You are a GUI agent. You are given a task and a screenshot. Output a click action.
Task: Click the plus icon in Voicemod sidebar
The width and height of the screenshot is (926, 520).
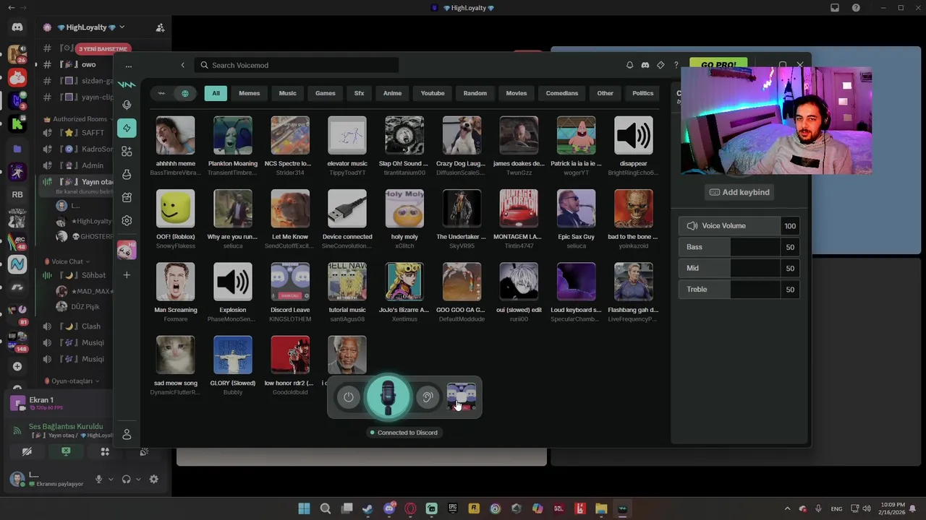pyautogui.click(x=127, y=274)
